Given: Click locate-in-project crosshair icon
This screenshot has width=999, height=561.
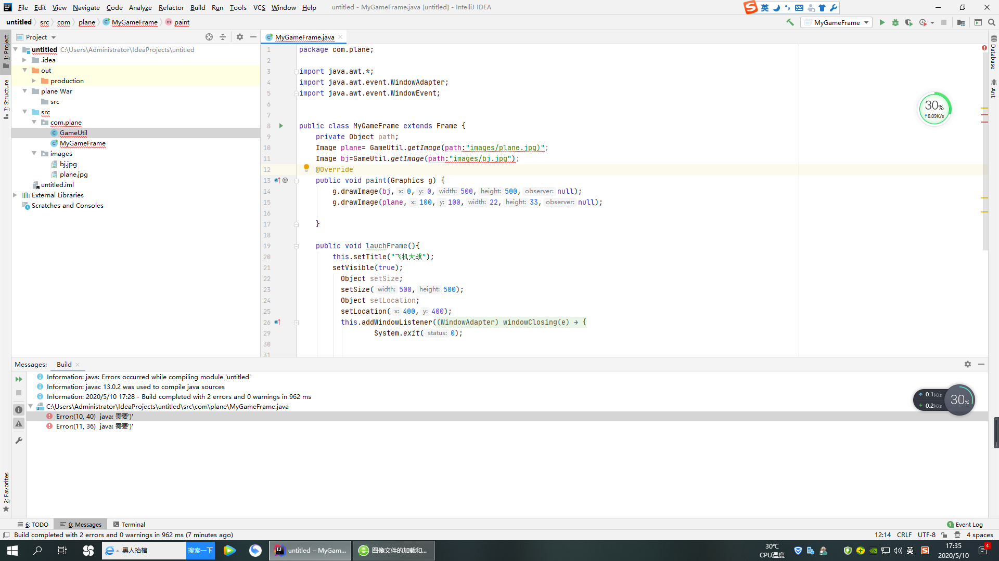Looking at the screenshot, I should click(x=209, y=37).
